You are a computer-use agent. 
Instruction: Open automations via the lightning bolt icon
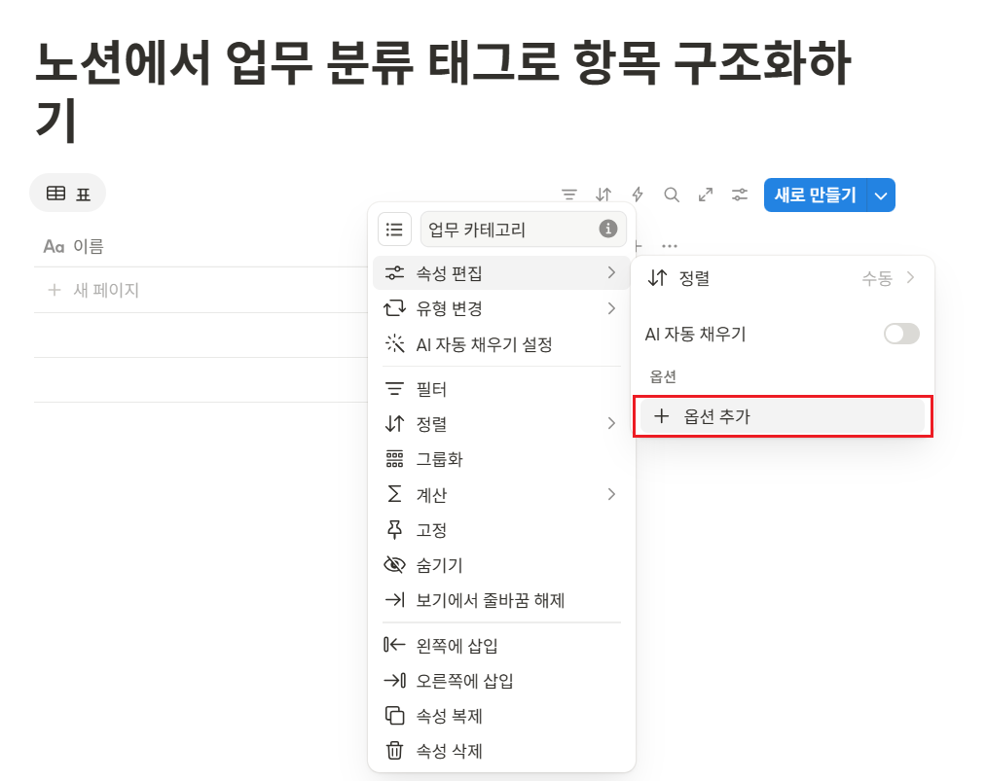pyautogui.click(x=637, y=194)
